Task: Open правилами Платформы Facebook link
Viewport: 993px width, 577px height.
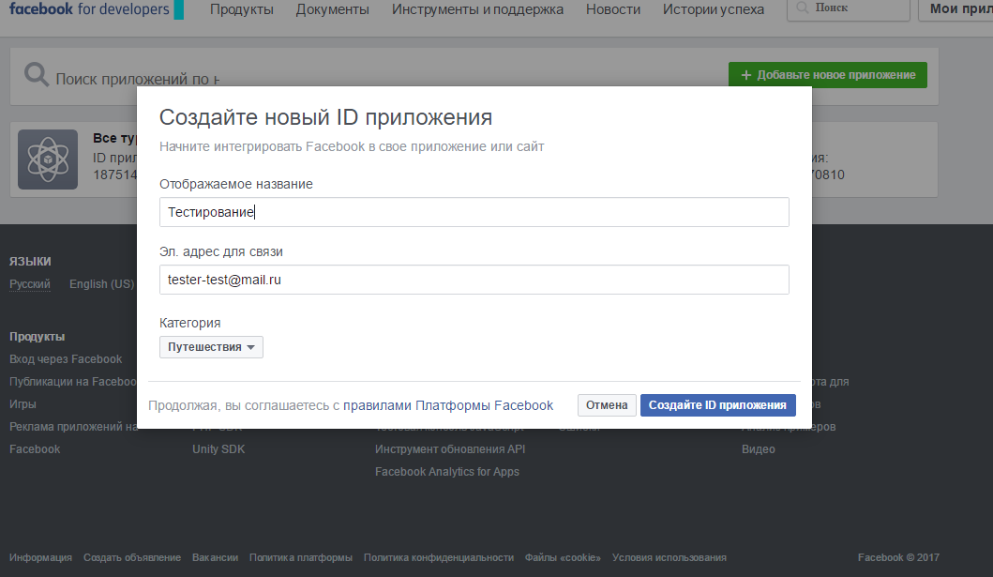Action: pos(447,405)
